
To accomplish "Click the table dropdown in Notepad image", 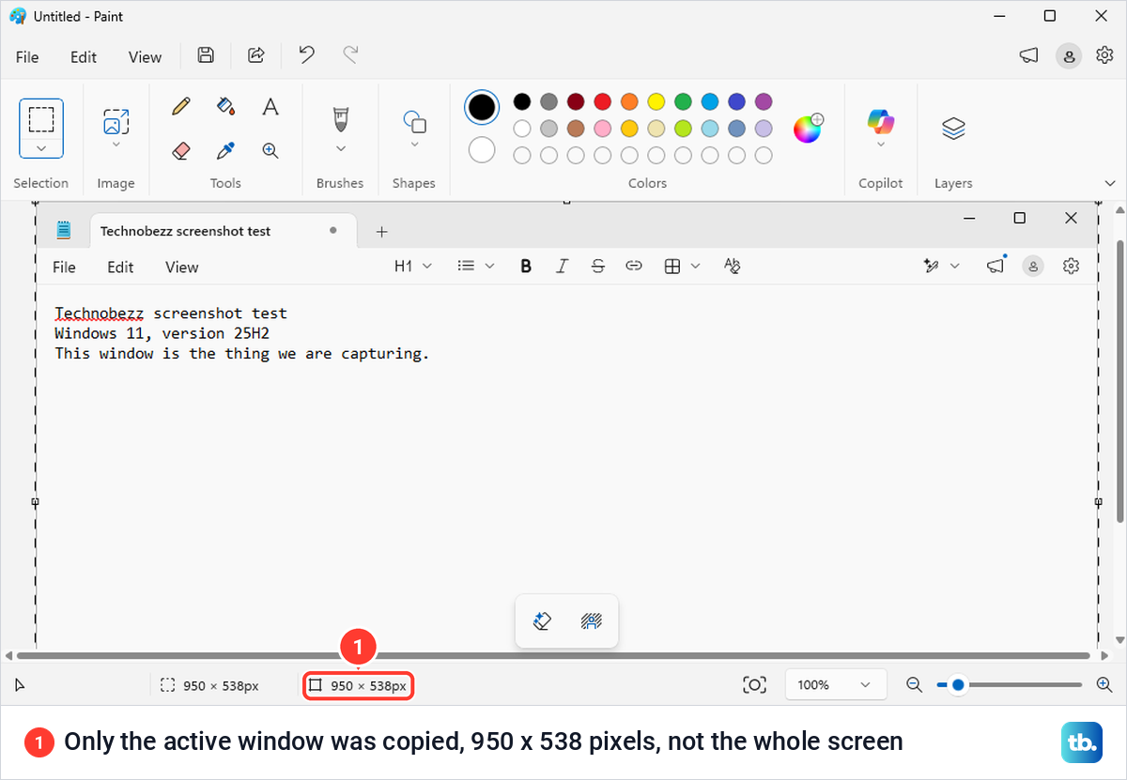I will [683, 267].
